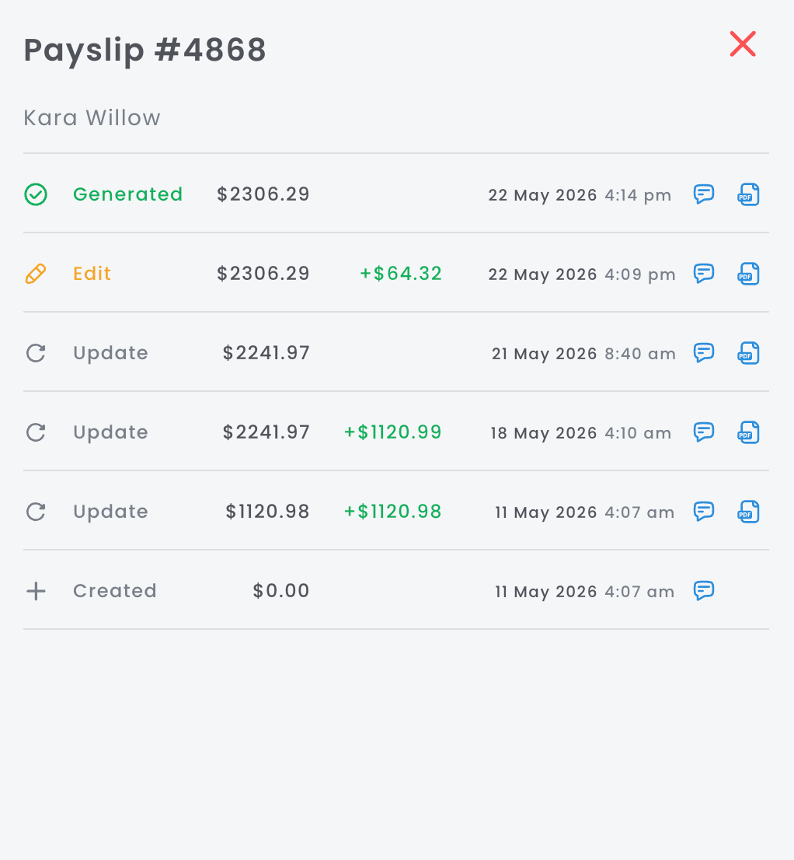
Task: Open PDF for 21 May Update
Action: 748,353
